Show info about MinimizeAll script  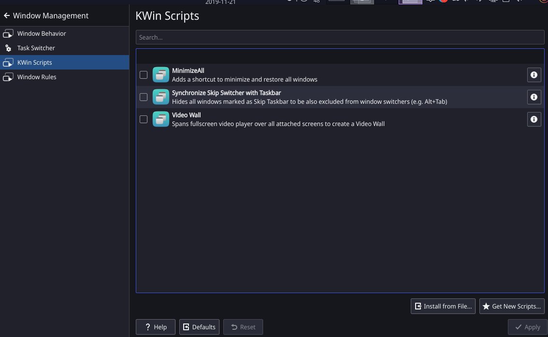[x=534, y=75]
